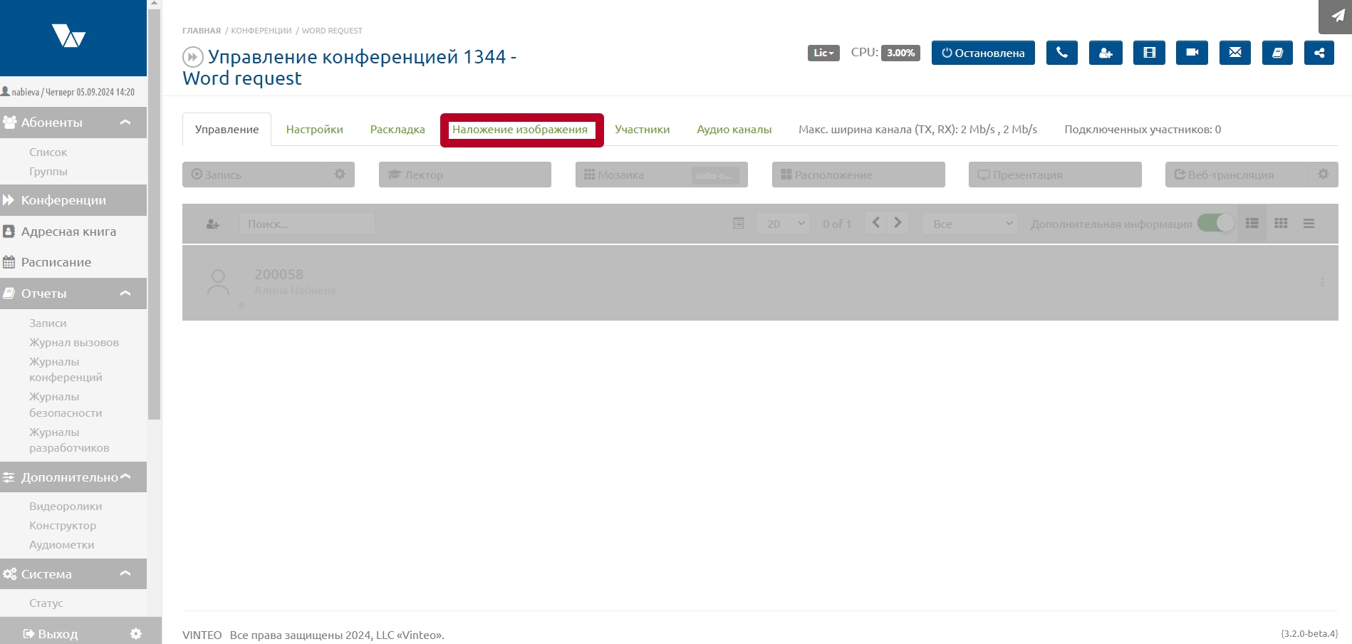Click the ГЛАВНАЯ breadcrumb link
Viewport: 1352px width, 644px height.
[x=202, y=31]
